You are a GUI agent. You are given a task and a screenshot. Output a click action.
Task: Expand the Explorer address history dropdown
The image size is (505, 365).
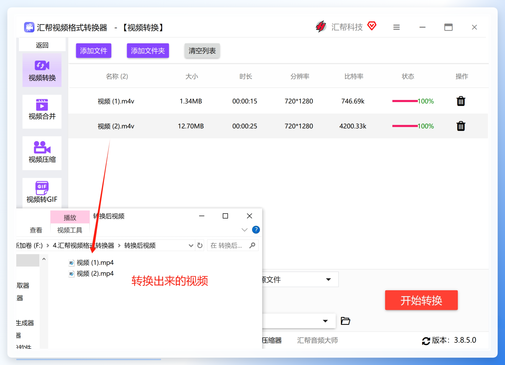coord(191,246)
